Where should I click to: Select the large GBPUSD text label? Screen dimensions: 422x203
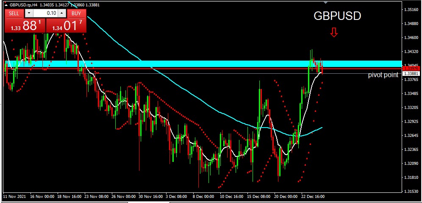point(337,16)
